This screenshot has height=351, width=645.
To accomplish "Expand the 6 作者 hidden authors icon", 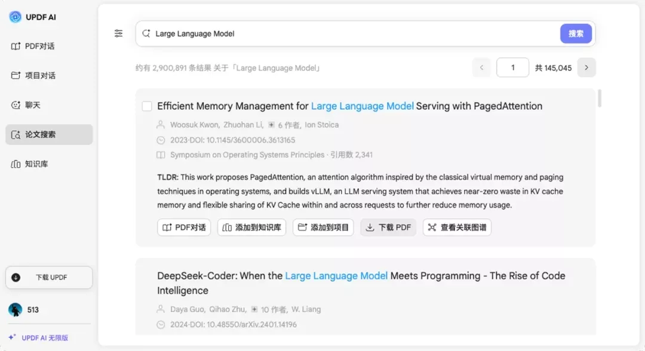I will pyautogui.click(x=271, y=125).
